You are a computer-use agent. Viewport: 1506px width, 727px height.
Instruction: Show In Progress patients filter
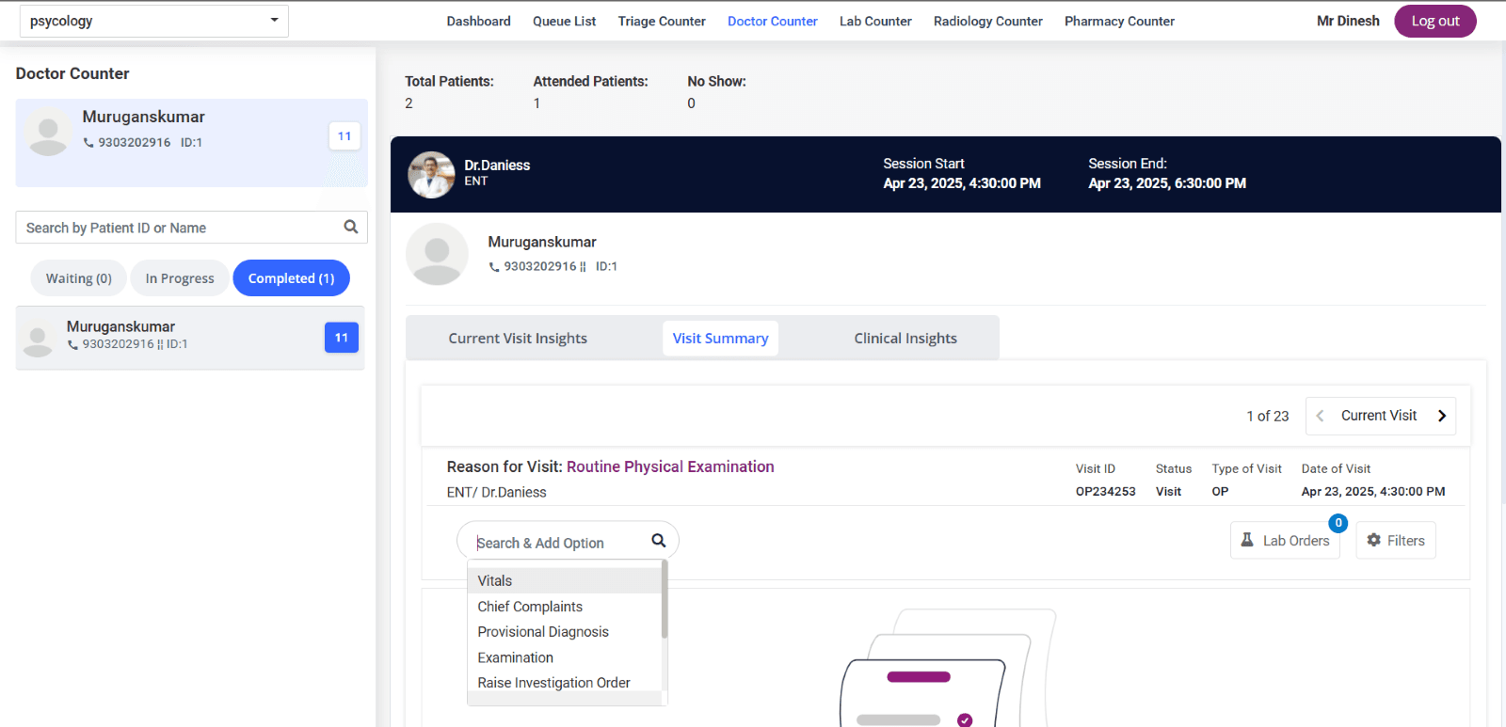tap(180, 278)
